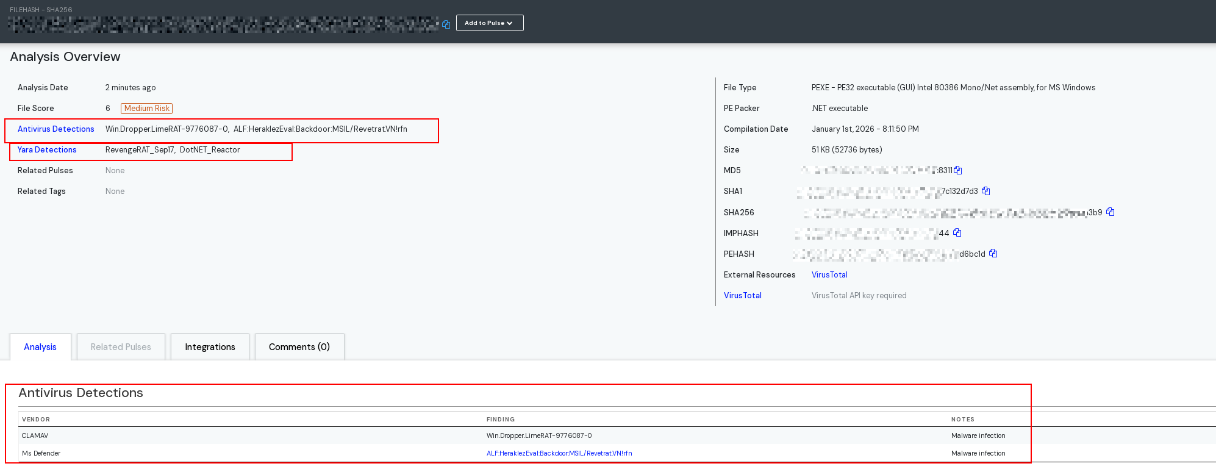Viewport: 1216px width, 469px height.
Task: Click the Yara Detections link
Action: click(47, 149)
